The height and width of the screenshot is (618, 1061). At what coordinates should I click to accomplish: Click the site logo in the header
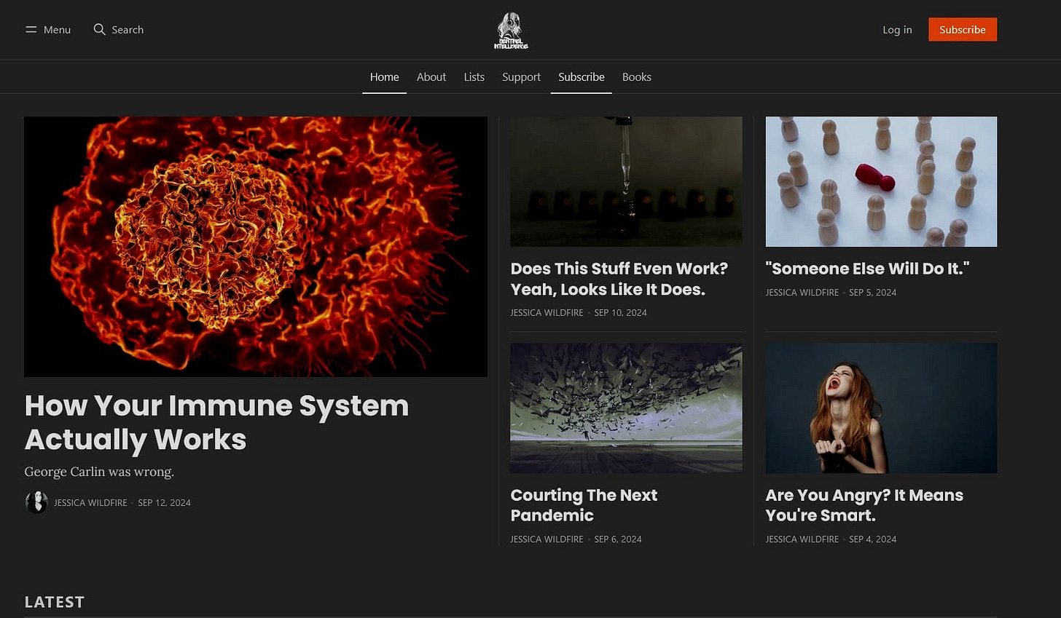coord(511,31)
